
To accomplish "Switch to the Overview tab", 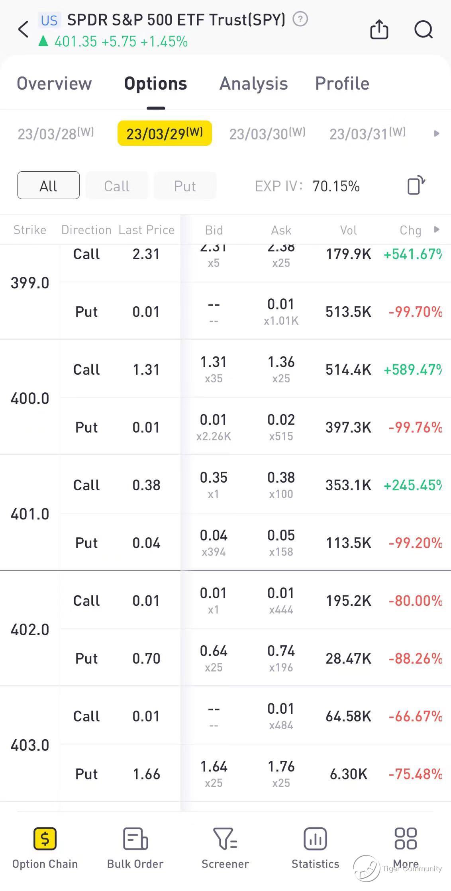I will (x=55, y=84).
